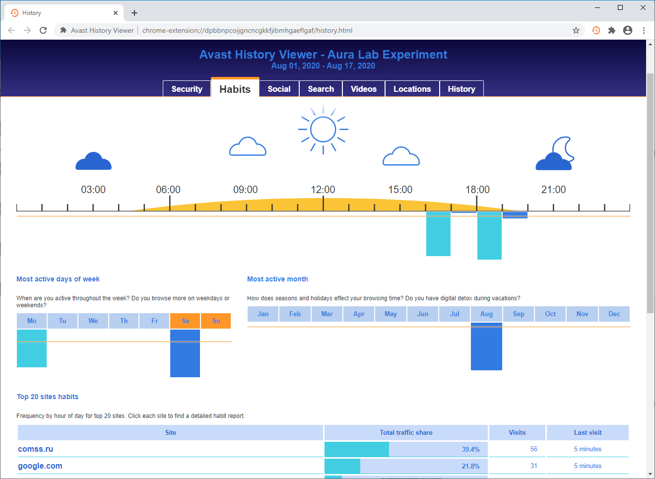Click the moon and cloud night icon

[555, 153]
